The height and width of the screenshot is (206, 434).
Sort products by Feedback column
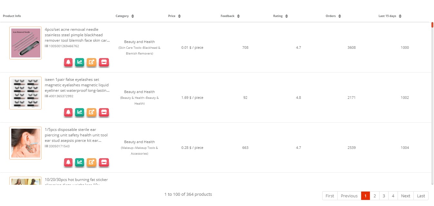(238, 16)
